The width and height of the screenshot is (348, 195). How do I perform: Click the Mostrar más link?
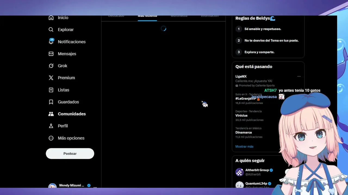tap(244, 147)
